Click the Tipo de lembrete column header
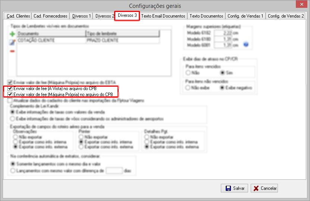Image resolution: width=310 pixels, height=201 pixels. 123,34
